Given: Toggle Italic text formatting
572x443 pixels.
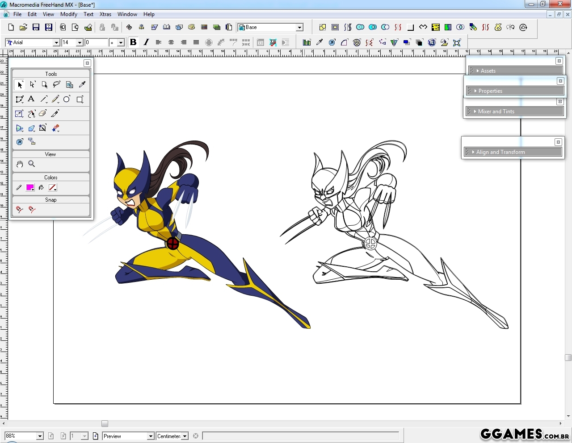Looking at the screenshot, I should (146, 42).
